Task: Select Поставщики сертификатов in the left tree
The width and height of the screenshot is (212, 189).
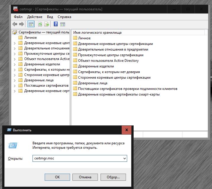Action: 46,85
